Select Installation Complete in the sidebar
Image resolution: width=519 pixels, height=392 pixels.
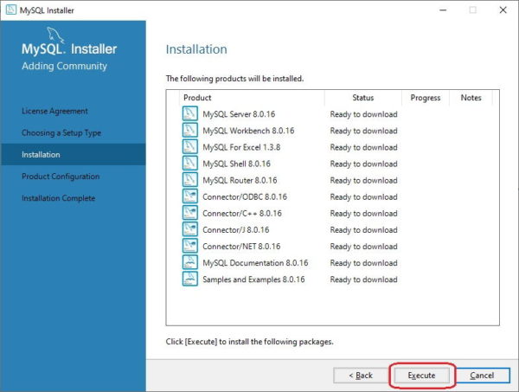point(58,198)
